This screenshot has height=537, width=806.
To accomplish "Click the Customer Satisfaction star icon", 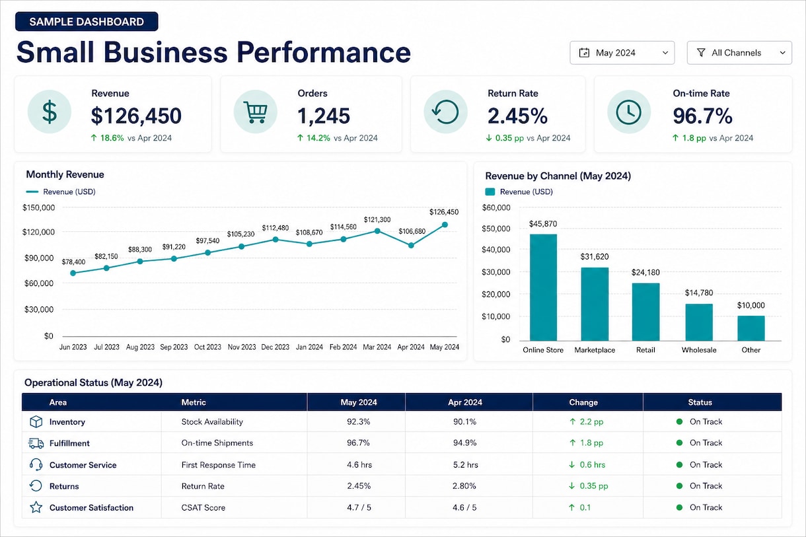I will coord(36,507).
